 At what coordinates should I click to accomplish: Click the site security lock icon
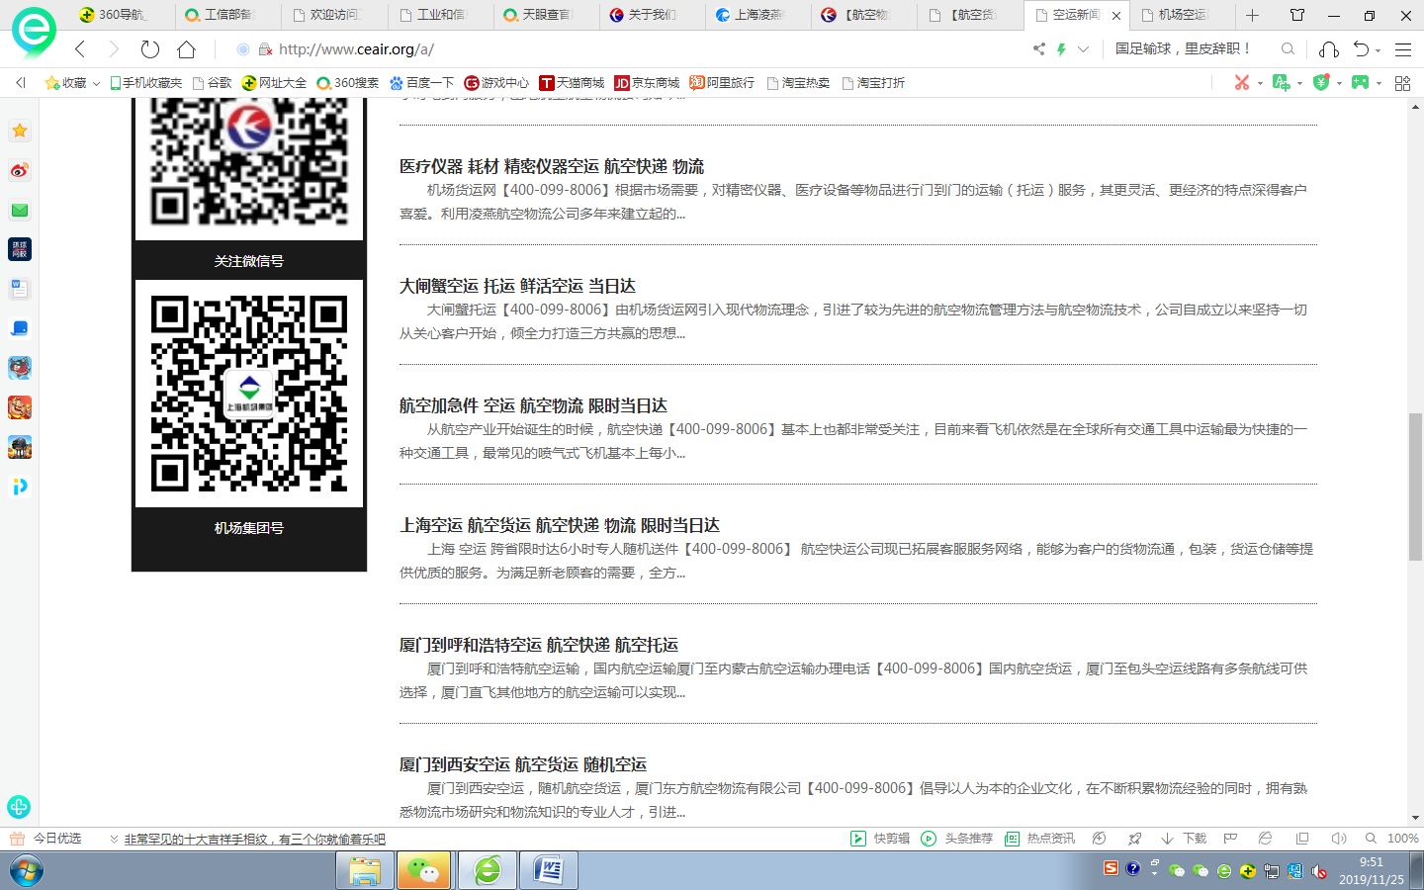click(x=264, y=49)
